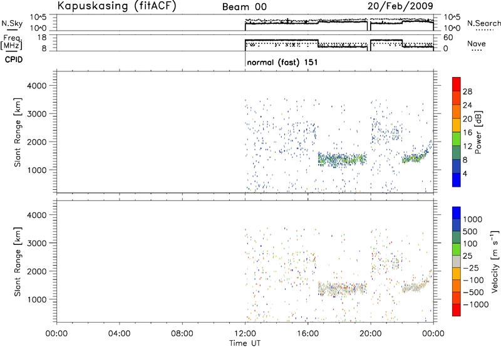Pick the red segment of the Velocity colorbar
The height and width of the screenshot is (347, 501).
[x=457, y=310]
